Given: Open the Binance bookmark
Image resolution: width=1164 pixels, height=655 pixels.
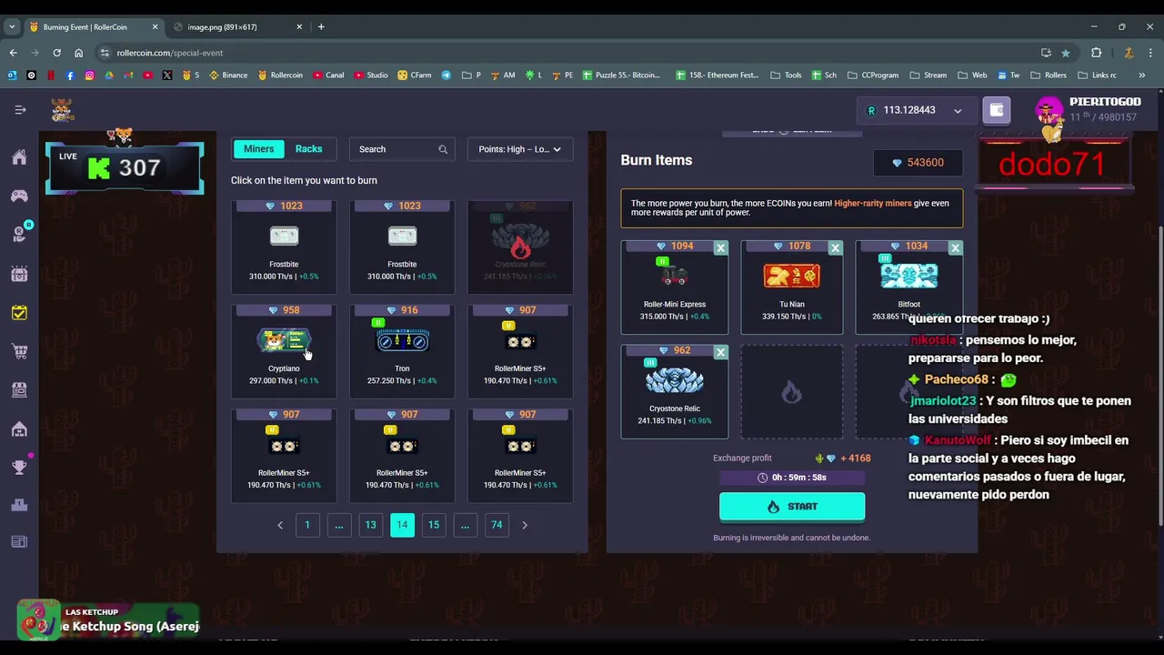Looking at the screenshot, I should coord(228,76).
